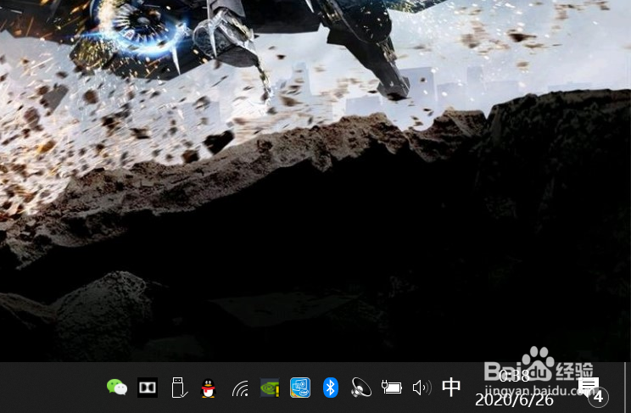This screenshot has height=413, width=631.
Task: Open the Intel graphics tray icon
Action: click(300, 388)
